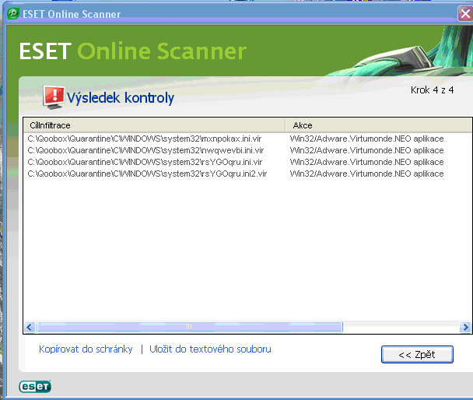Select the rsYGOqru.ini.vir file row

(x=145, y=162)
